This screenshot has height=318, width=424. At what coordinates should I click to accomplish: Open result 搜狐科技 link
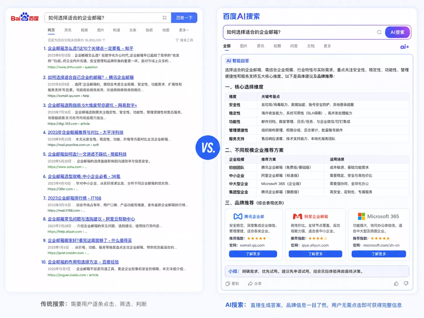[87, 154]
